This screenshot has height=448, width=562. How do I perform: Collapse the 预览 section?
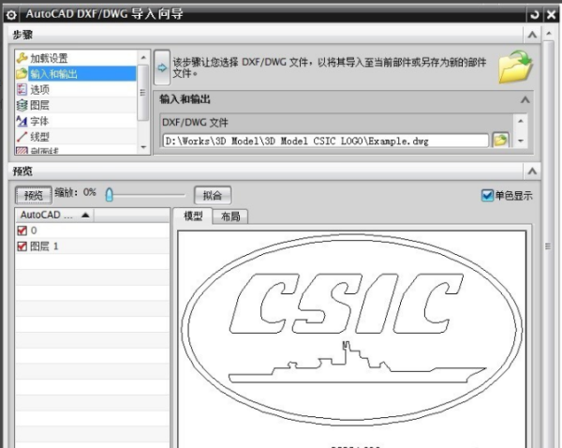point(532,172)
